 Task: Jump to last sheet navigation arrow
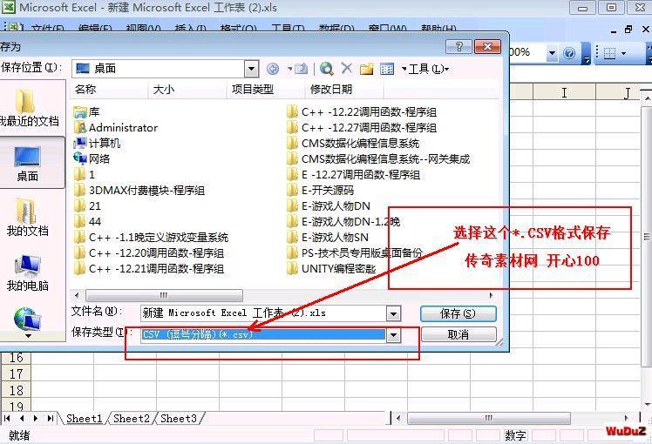[x=51, y=418]
